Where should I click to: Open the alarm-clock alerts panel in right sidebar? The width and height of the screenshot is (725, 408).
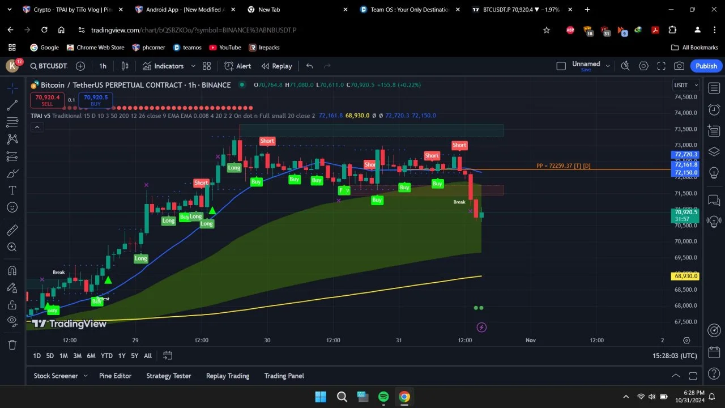(714, 109)
